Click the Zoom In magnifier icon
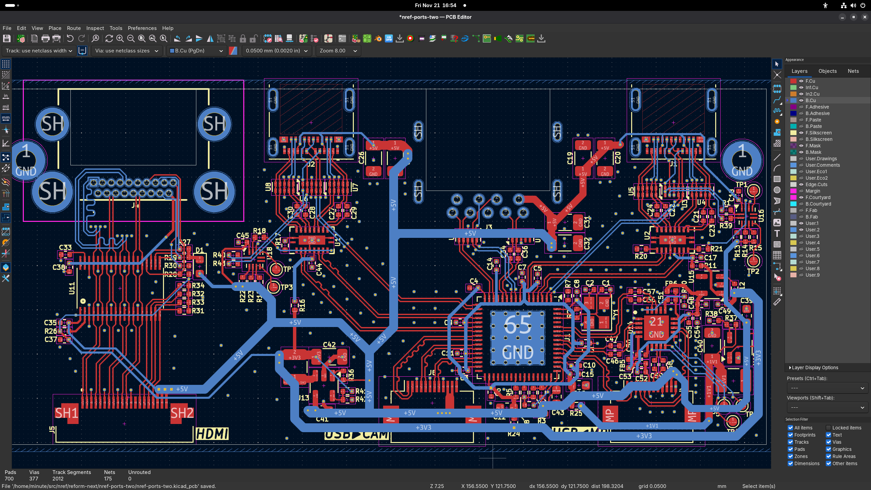 [x=120, y=38]
